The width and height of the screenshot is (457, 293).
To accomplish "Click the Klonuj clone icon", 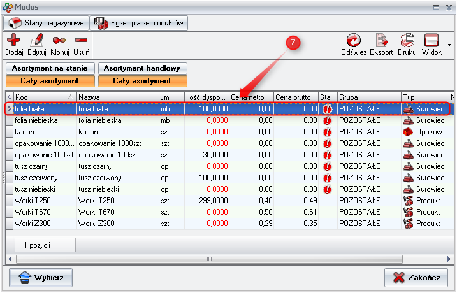I will tap(59, 41).
